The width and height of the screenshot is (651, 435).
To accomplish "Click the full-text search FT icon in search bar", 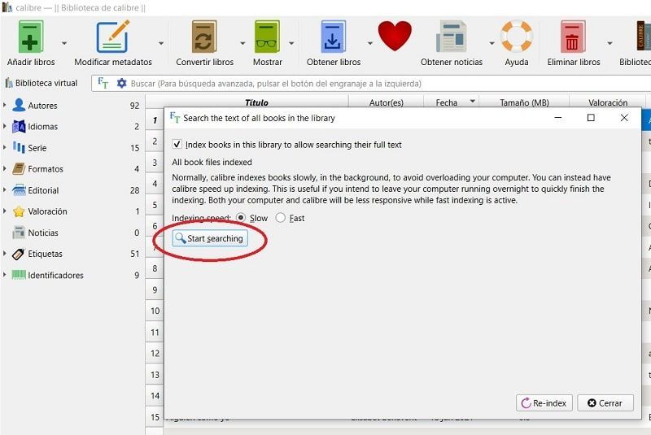I will click(103, 84).
